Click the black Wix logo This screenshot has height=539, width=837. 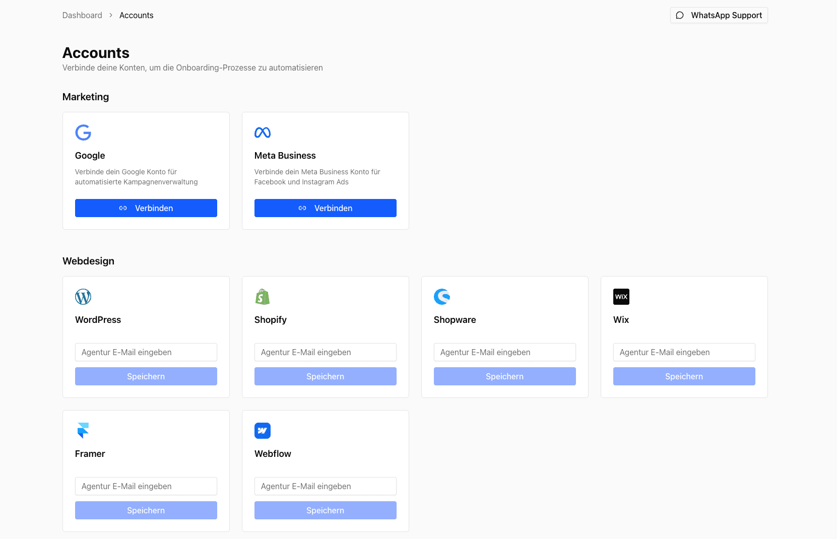(x=621, y=297)
